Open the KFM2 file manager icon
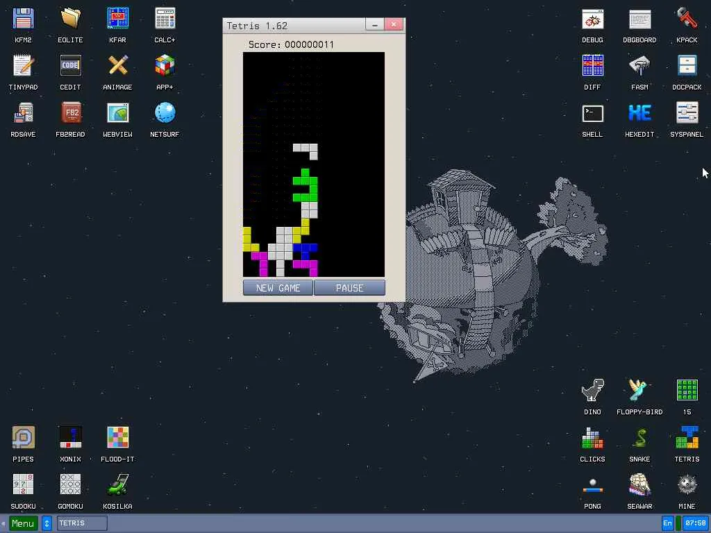The height and width of the screenshot is (533, 711). click(23, 19)
